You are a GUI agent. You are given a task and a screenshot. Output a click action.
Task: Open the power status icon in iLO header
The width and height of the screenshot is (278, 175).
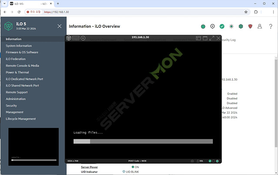(203, 27)
